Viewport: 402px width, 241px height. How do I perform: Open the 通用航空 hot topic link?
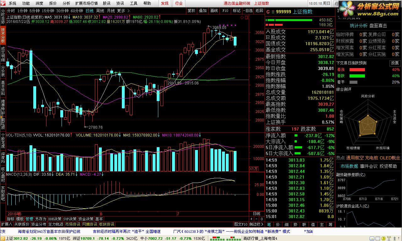pos(355,158)
